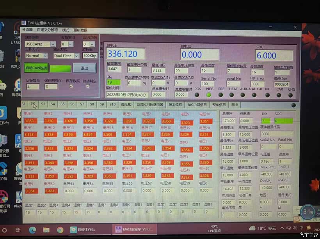Click the PRE status indicator light

(x=221, y=95)
